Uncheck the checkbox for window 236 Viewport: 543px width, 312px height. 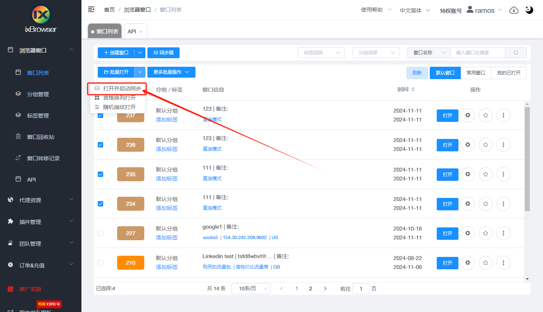(x=100, y=145)
